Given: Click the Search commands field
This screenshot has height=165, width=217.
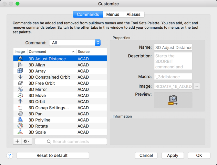Looking at the screenshot, I should click(71, 141).
